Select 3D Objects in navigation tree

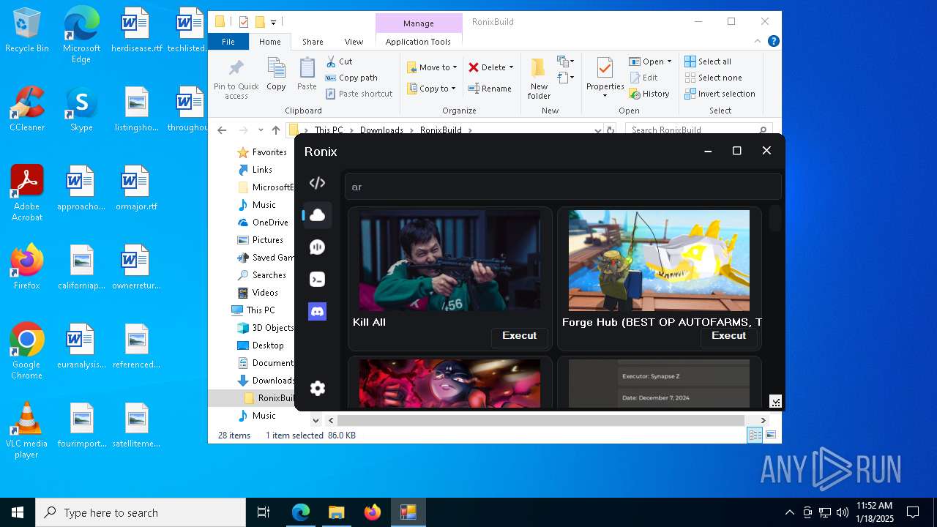click(x=265, y=328)
